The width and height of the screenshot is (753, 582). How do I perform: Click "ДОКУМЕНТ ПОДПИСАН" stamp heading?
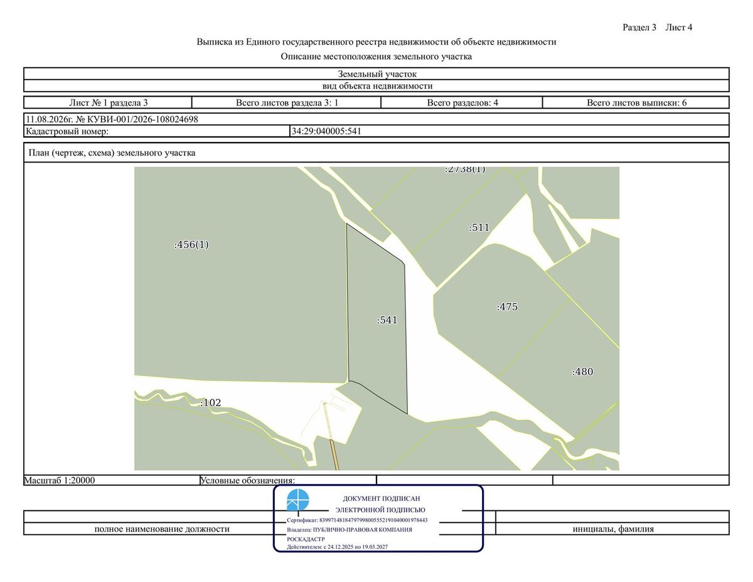click(381, 498)
